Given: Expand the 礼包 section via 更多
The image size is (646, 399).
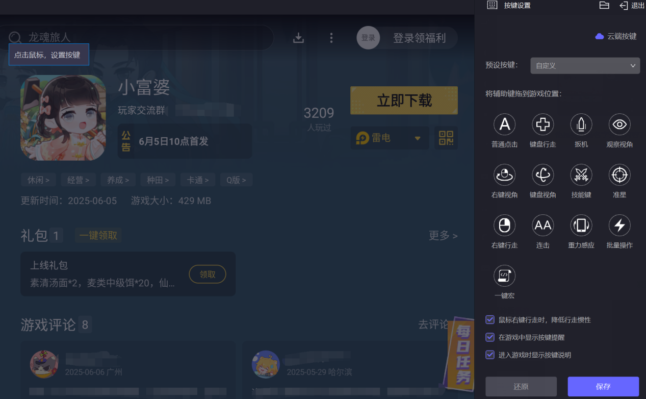Looking at the screenshot, I should (x=443, y=236).
